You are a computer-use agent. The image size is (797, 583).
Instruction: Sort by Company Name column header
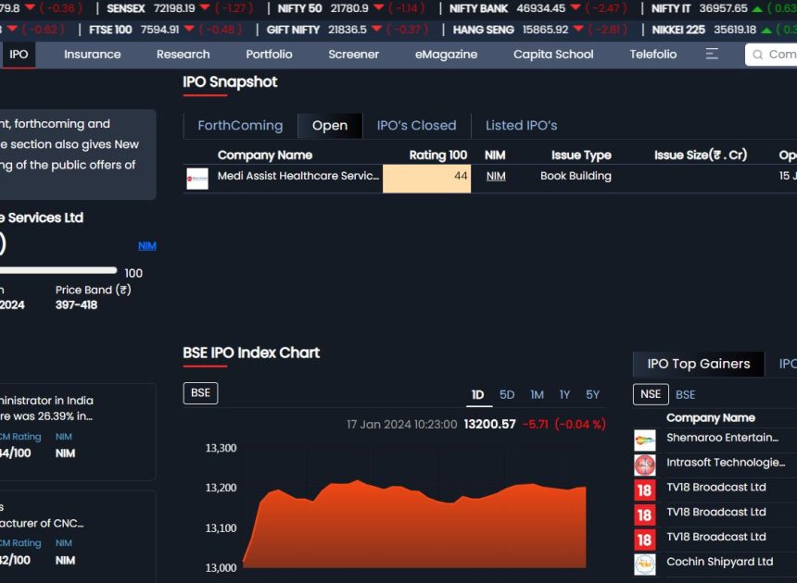[x=265, y=155]
